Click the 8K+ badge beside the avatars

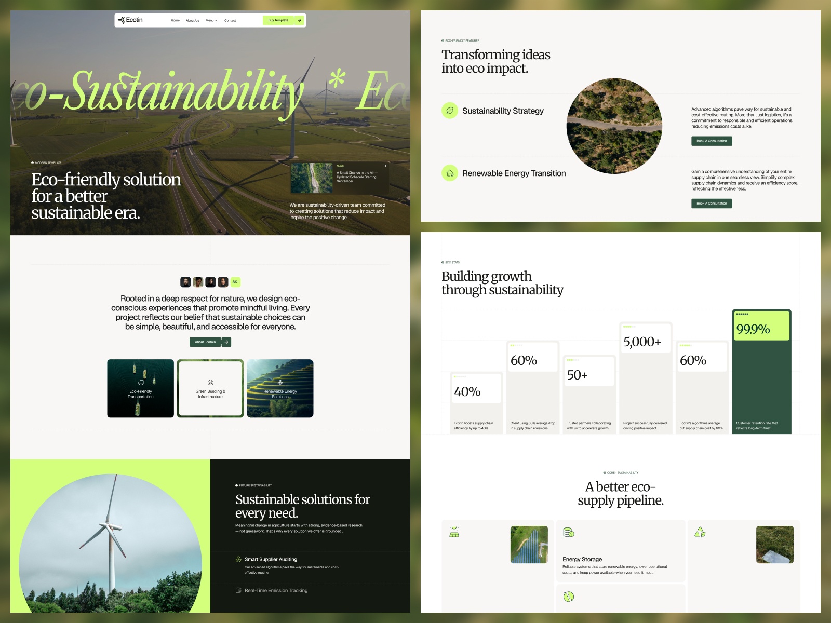236,282
